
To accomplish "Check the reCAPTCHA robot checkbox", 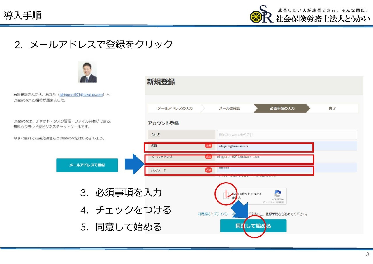I will click(x=226, y=195).
